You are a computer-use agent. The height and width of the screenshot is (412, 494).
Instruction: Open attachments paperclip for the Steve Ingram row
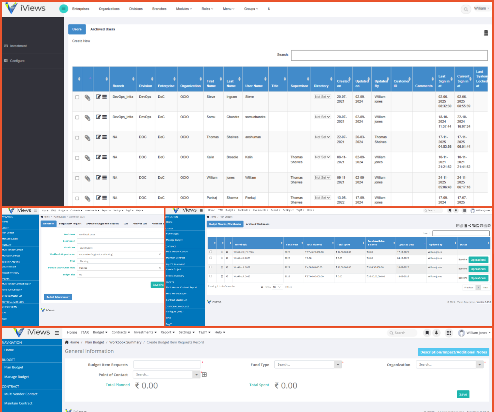(x=87, y=98)
